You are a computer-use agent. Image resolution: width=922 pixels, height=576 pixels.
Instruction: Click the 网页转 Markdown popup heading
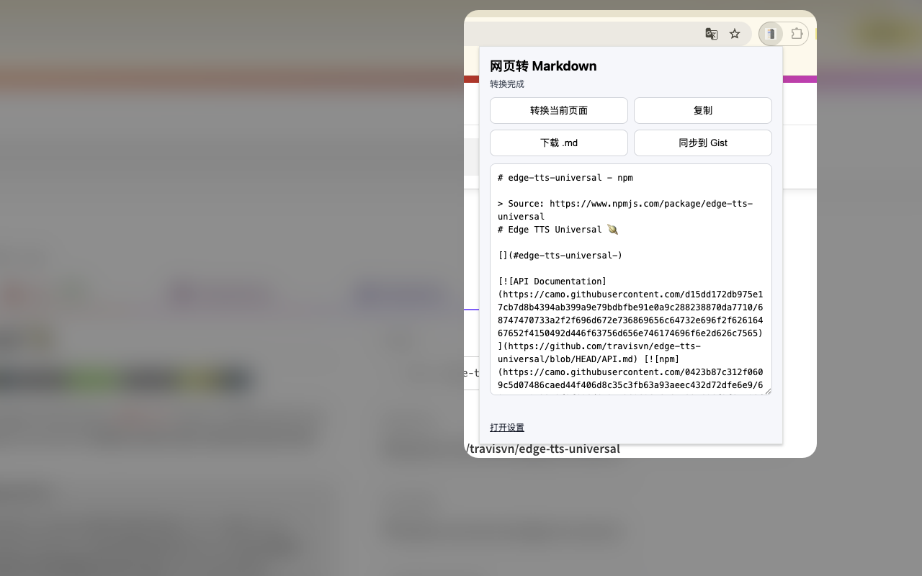pyautogui.click(x=543, y=66)
